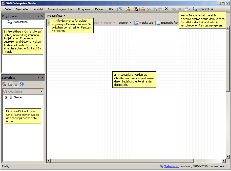Close the Projektbaum panel

[43, 16]
